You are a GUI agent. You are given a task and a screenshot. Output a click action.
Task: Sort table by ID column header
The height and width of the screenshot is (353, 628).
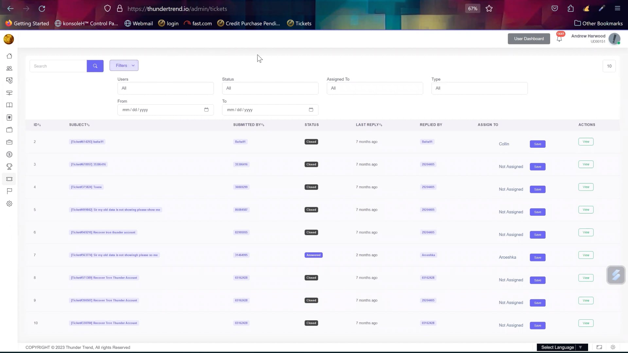[37, 125]
